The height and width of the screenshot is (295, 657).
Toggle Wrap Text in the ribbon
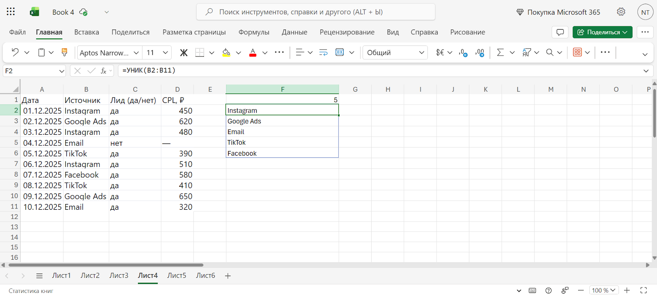pyautogui.click(x=324, y=52)
